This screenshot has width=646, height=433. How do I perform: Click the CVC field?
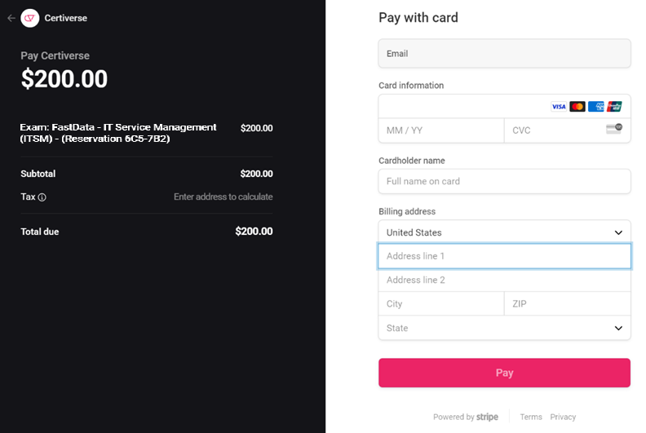(x=568, y=130)
